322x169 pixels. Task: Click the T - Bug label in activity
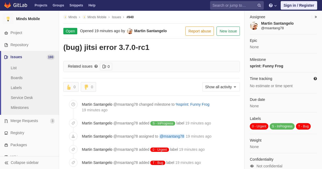(x=158, y=163)
